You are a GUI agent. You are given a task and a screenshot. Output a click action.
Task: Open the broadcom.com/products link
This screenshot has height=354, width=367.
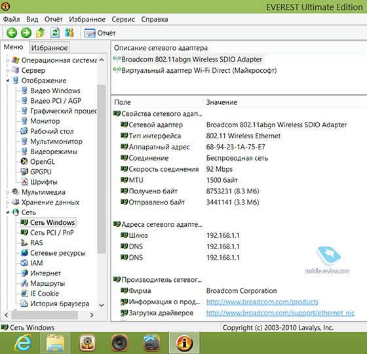(262, 302)
